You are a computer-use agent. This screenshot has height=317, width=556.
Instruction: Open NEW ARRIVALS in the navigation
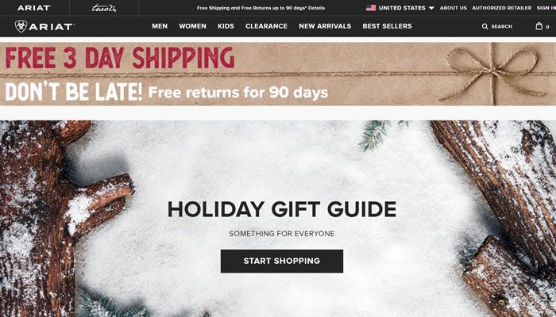point(325,26)
